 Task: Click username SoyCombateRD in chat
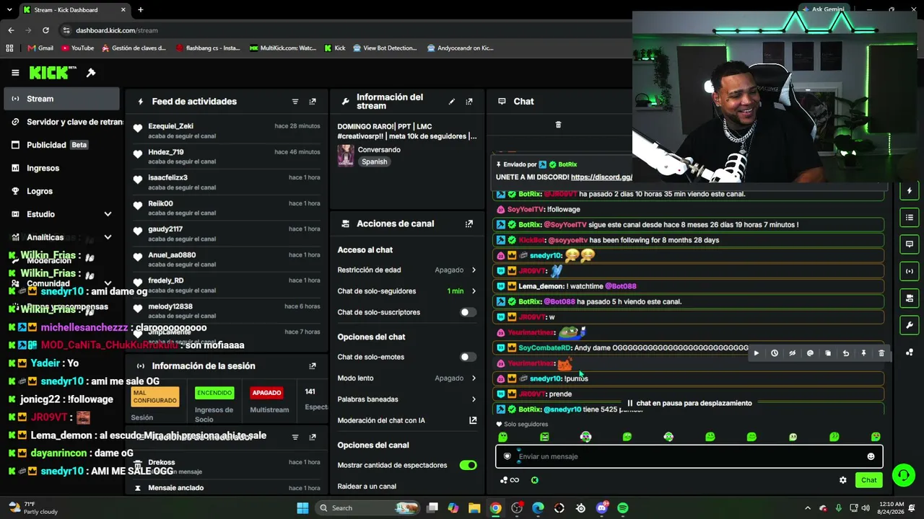pos(545,348)
